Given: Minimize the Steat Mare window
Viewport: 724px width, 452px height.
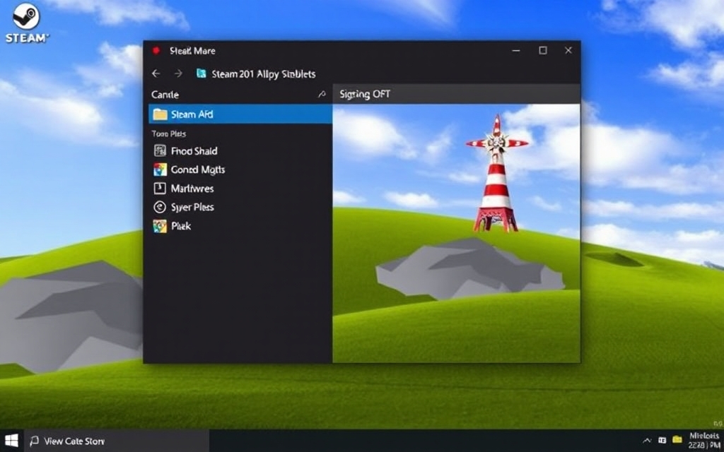Looking at the screenshot, I should [516, 51].
